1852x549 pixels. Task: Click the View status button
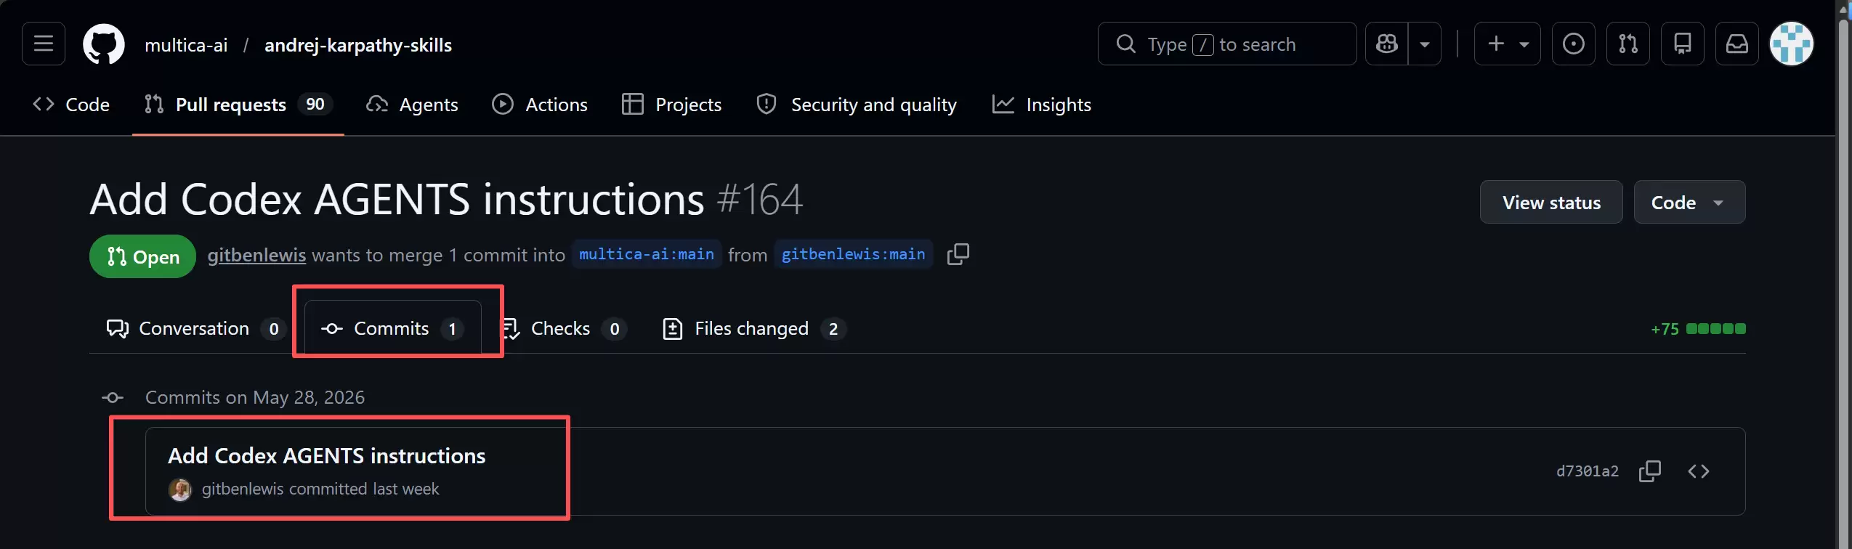(1551, 202)
